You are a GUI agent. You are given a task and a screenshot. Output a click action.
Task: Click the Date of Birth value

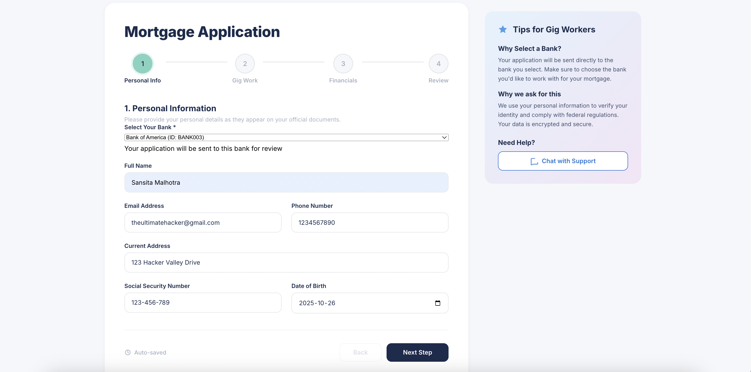pos(317,303)
